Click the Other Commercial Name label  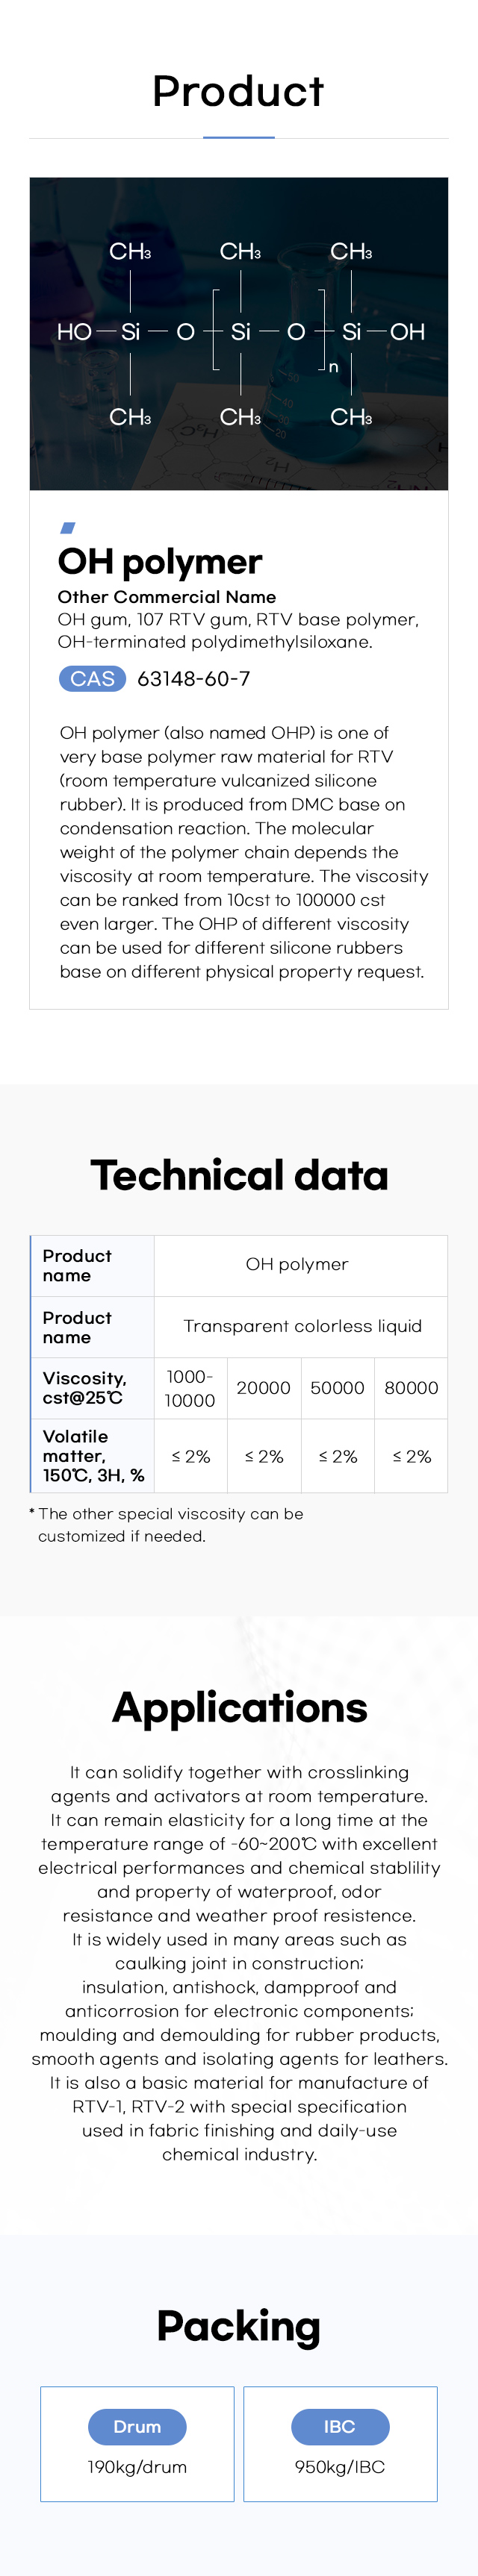pyautogui.click(x=167, y=597)
